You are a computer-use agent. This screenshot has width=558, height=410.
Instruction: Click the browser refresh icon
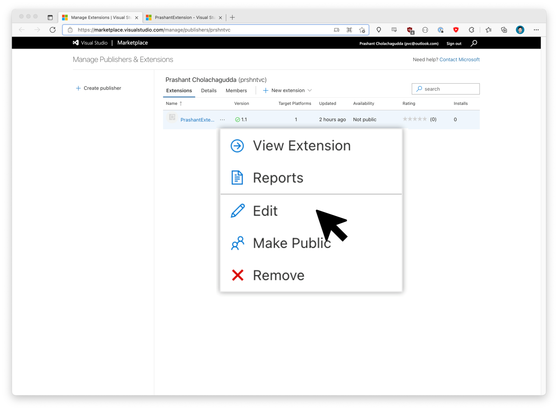[53, 30]
